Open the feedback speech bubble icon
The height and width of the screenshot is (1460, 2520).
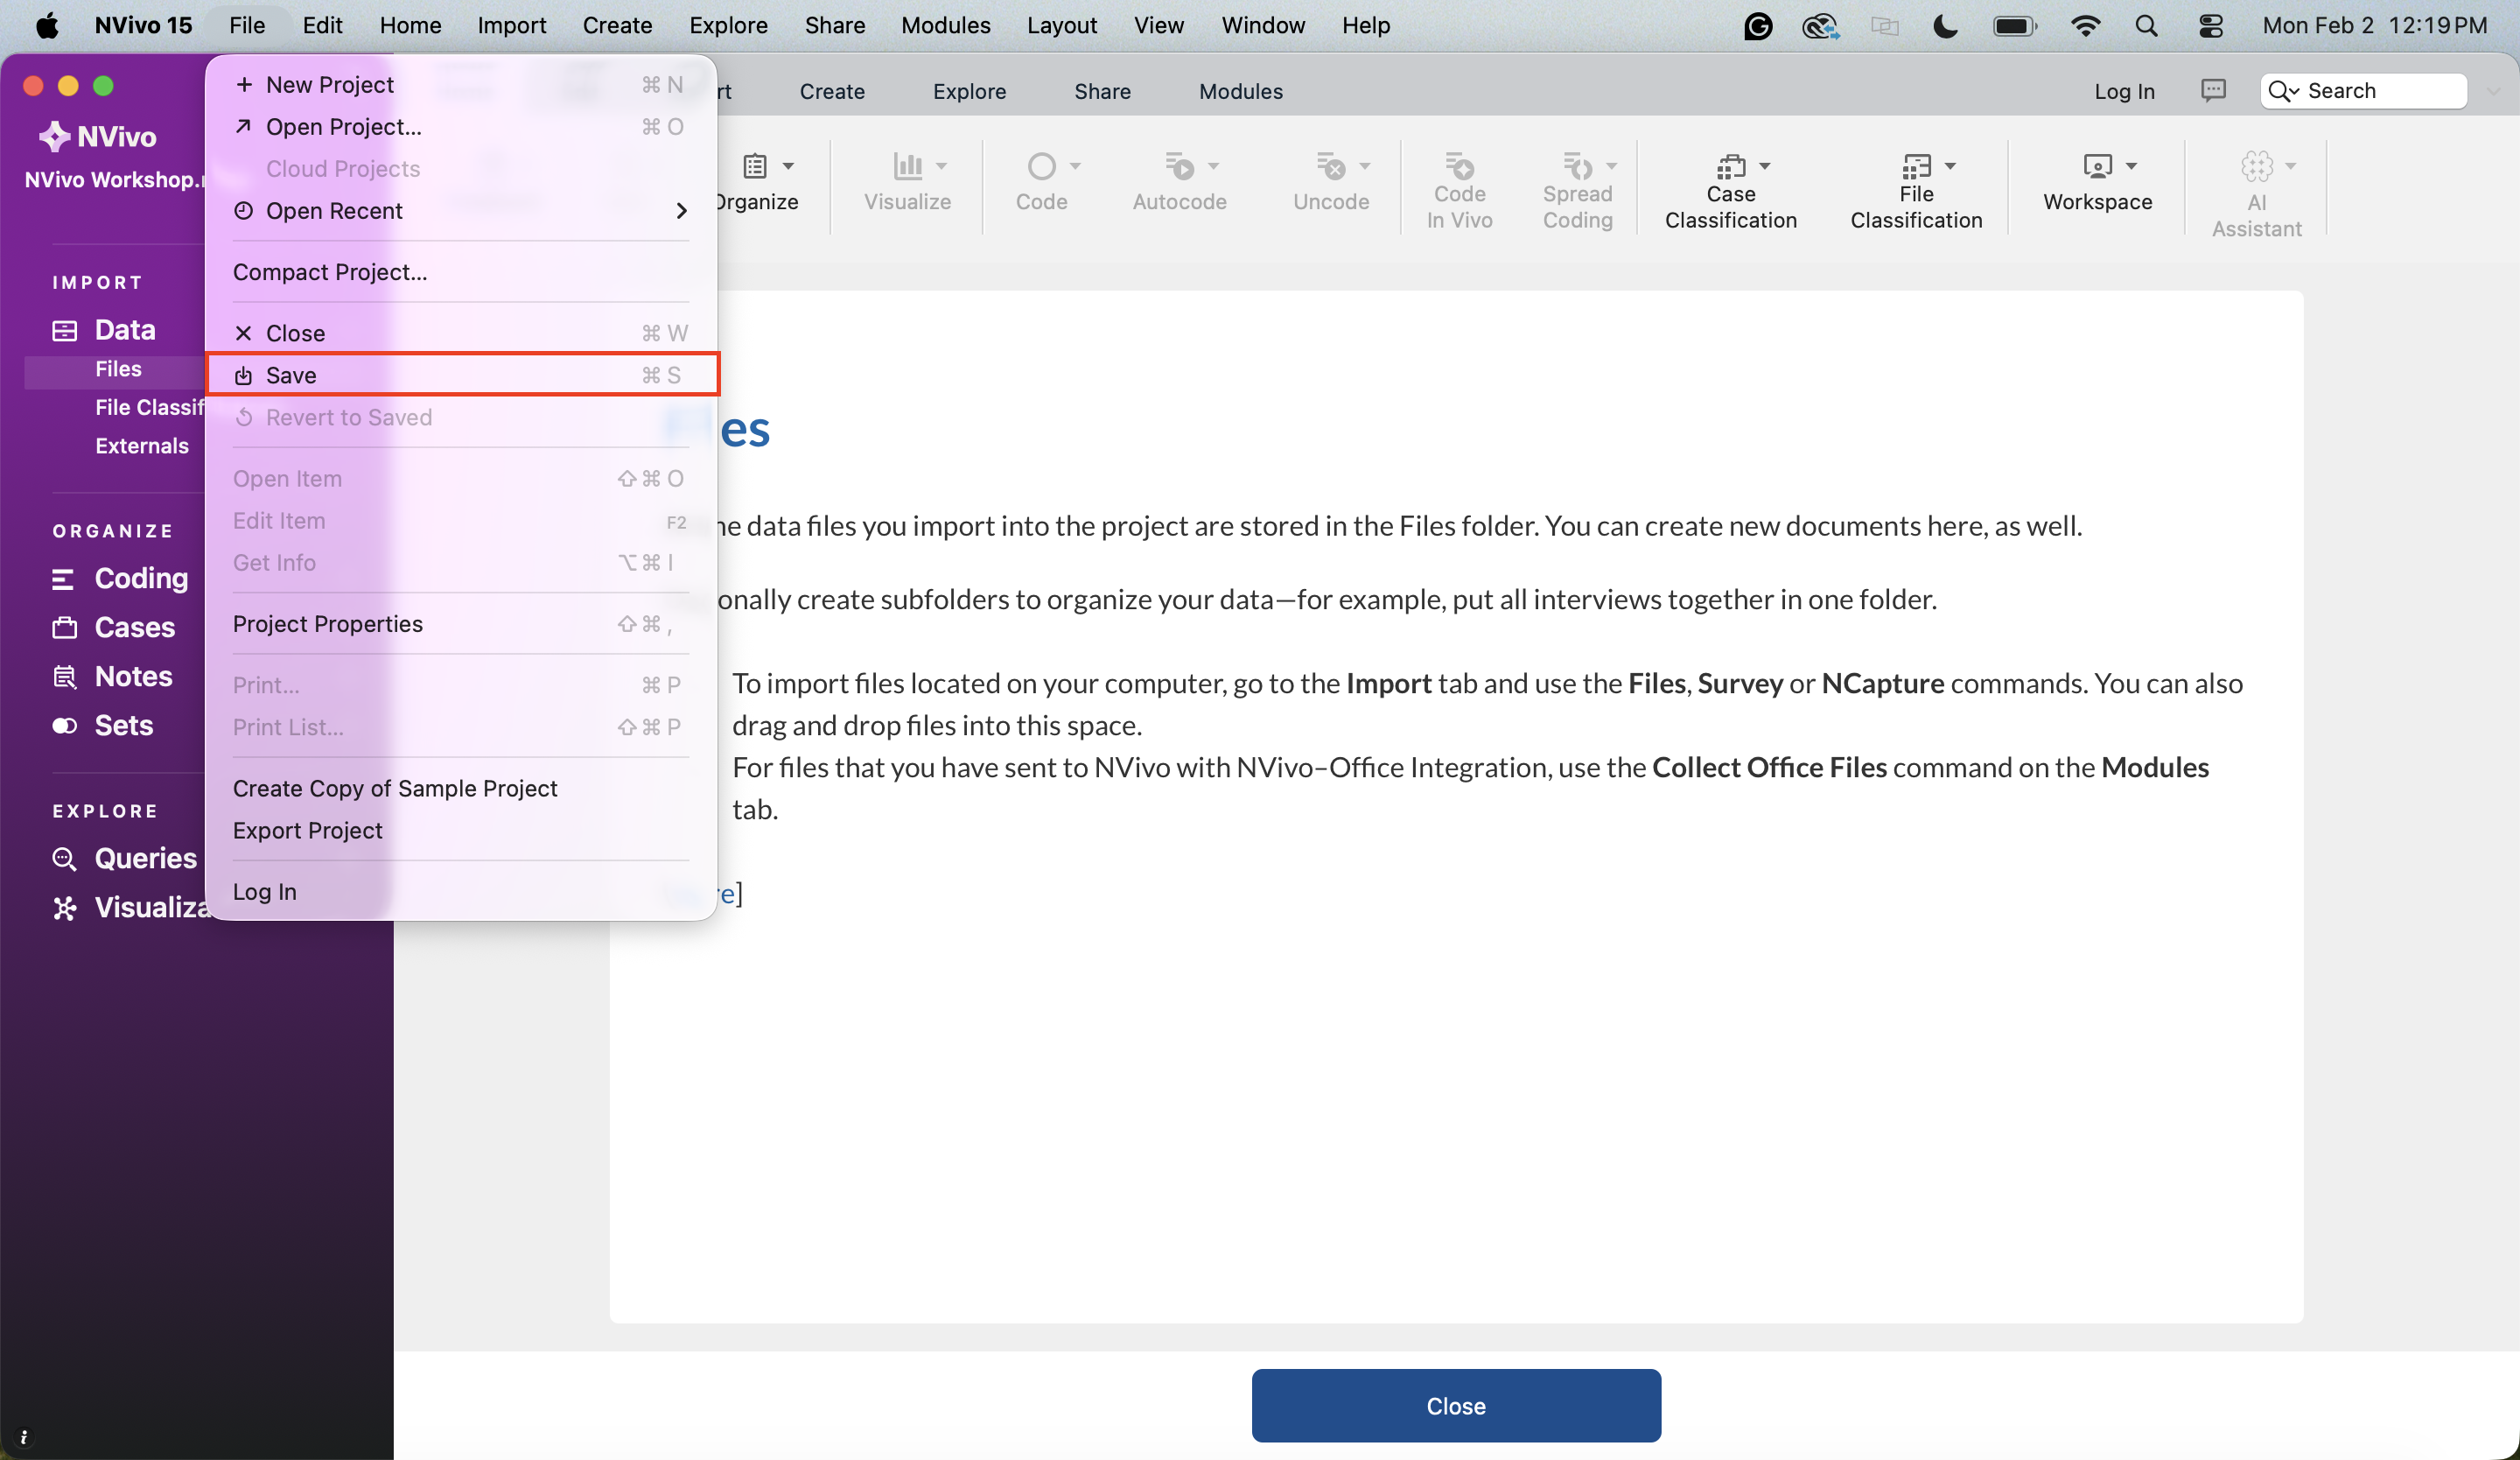point(2213,91)
